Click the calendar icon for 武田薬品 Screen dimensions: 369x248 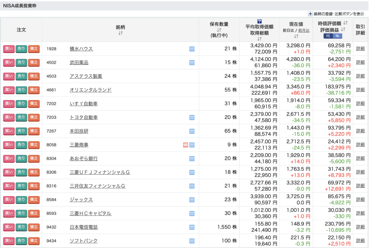pos(192,63)
